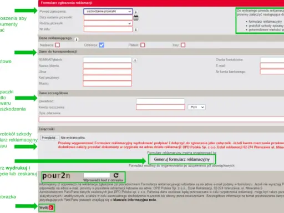Check the Inny checkbox

click(x=183, y=45)
